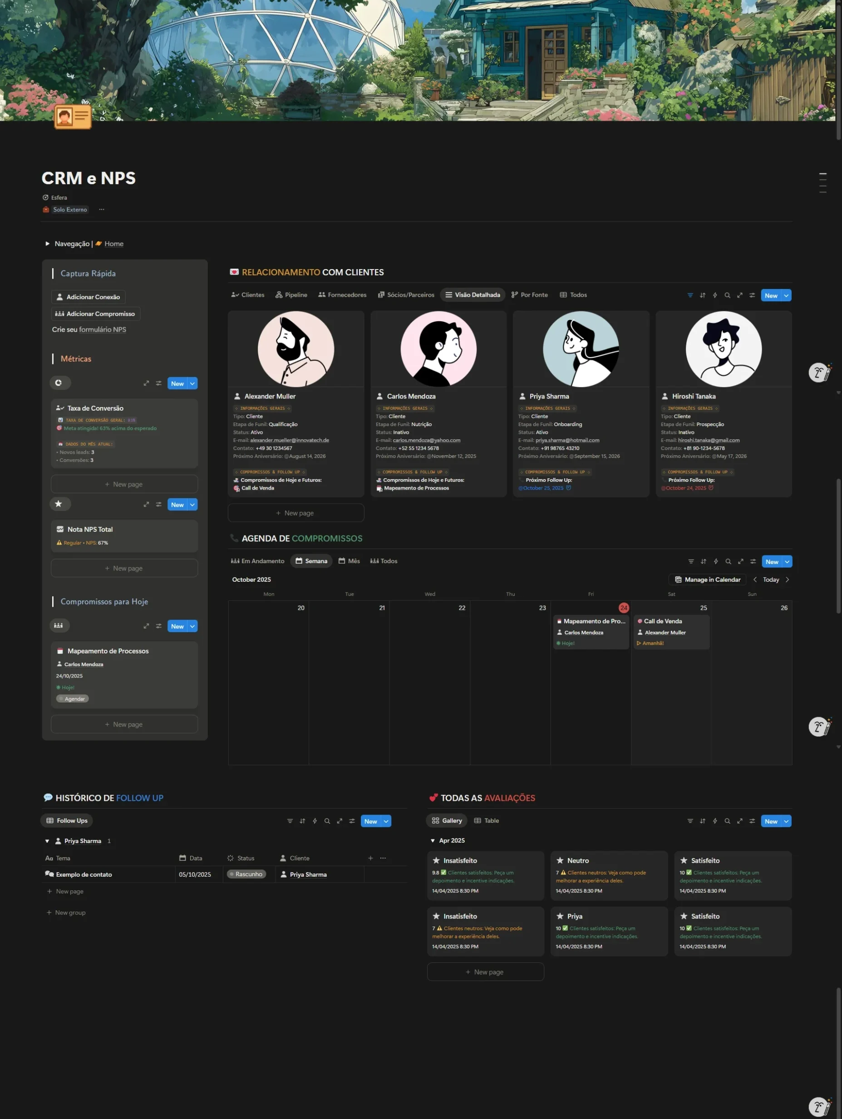Viewport: 842px width, 1119px height.
Task: Go to next week in calendar
Action: [787, 580]
